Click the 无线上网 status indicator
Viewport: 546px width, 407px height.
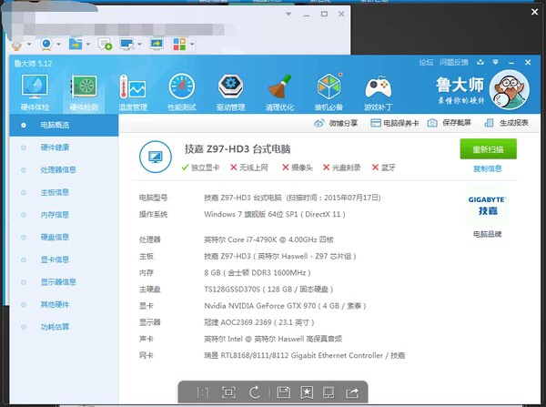coord(249,168)
